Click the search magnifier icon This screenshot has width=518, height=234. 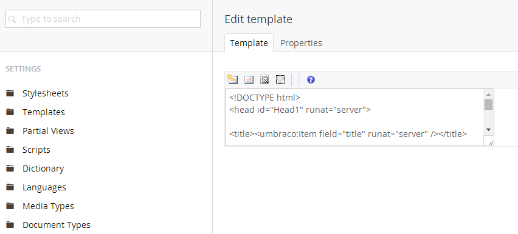tap(12, 19)
